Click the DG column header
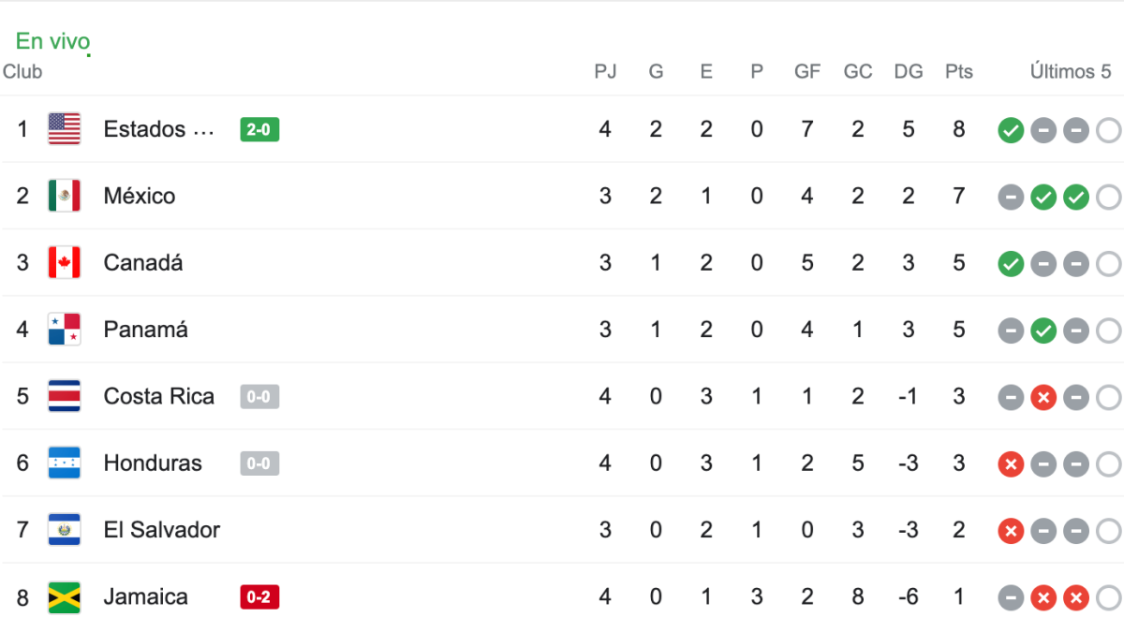This screenshot has height=632, width=1124. [x=909, y=72]
